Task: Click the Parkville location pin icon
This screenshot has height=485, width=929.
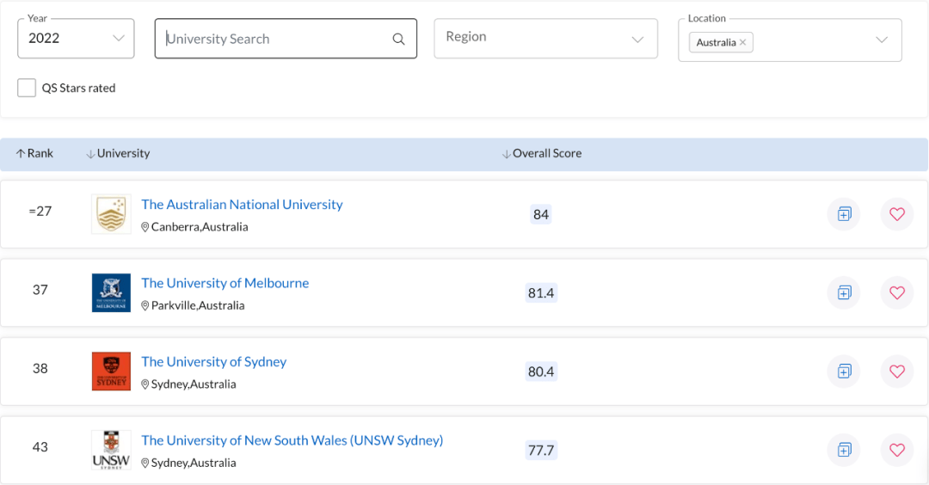Action: point(145,305)
